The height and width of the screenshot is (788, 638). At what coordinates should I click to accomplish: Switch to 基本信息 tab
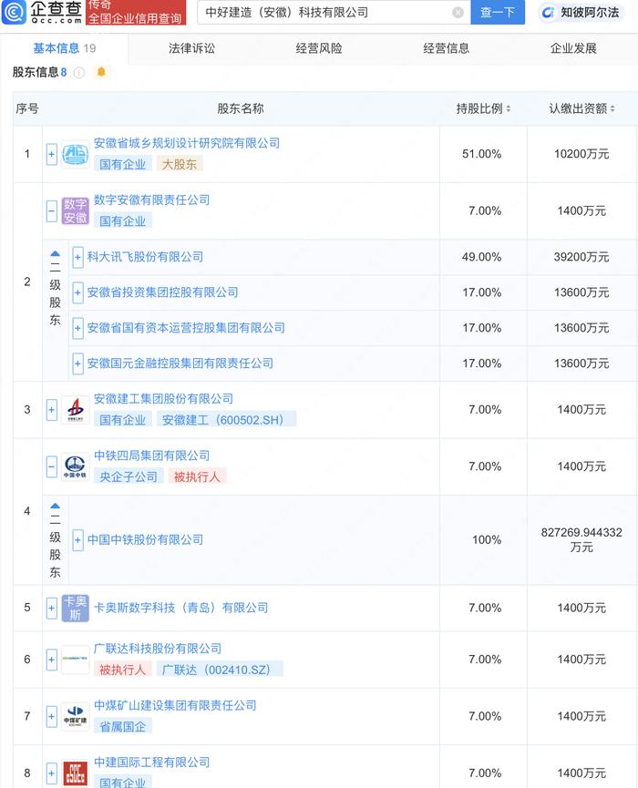64,48
